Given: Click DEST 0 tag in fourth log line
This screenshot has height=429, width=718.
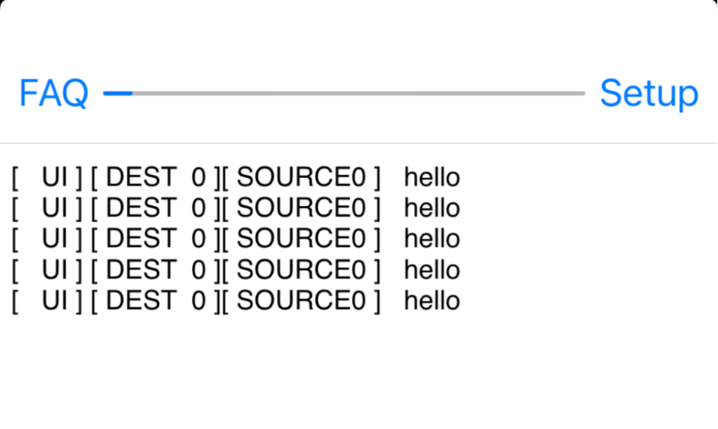Looking at the screenshot, I should (x=155, y=270).
